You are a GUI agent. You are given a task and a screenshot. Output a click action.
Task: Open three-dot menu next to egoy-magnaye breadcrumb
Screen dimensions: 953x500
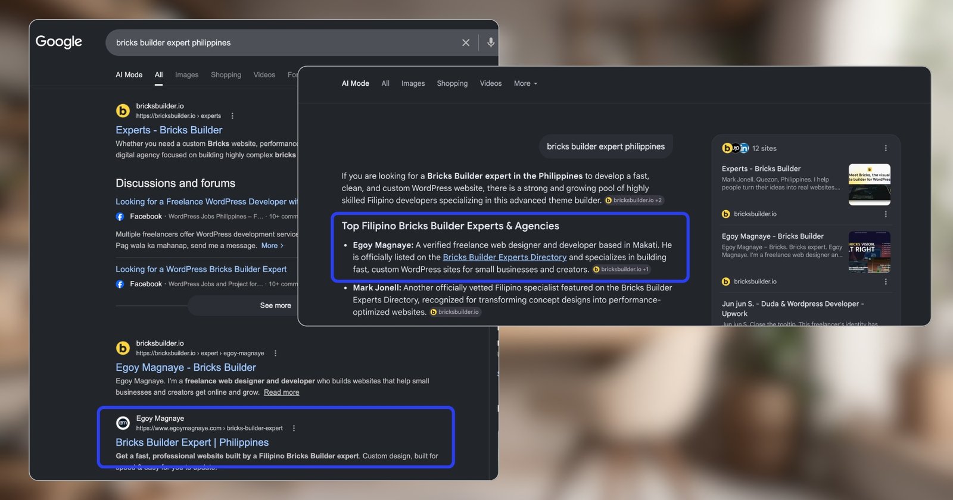pos(275,353)
